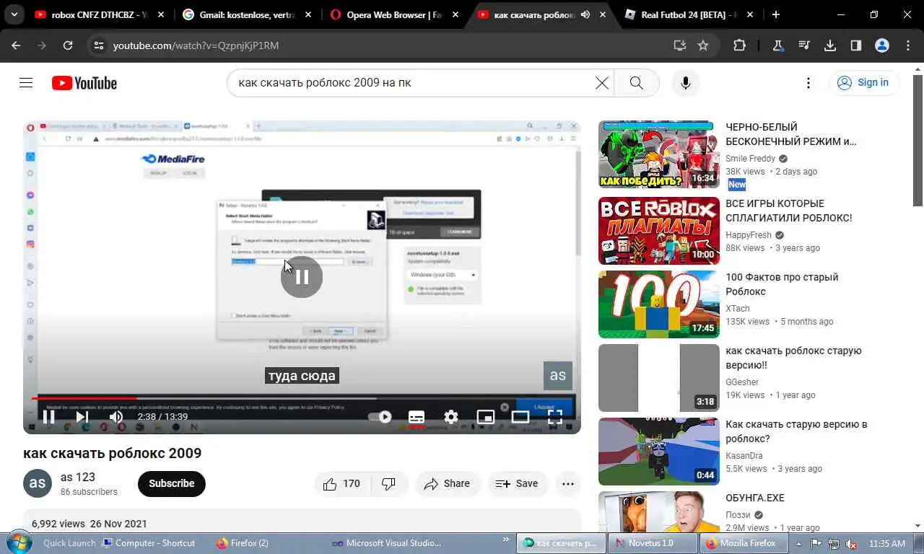Open browser downloads
924x554 pixels.
pos(830,45)
